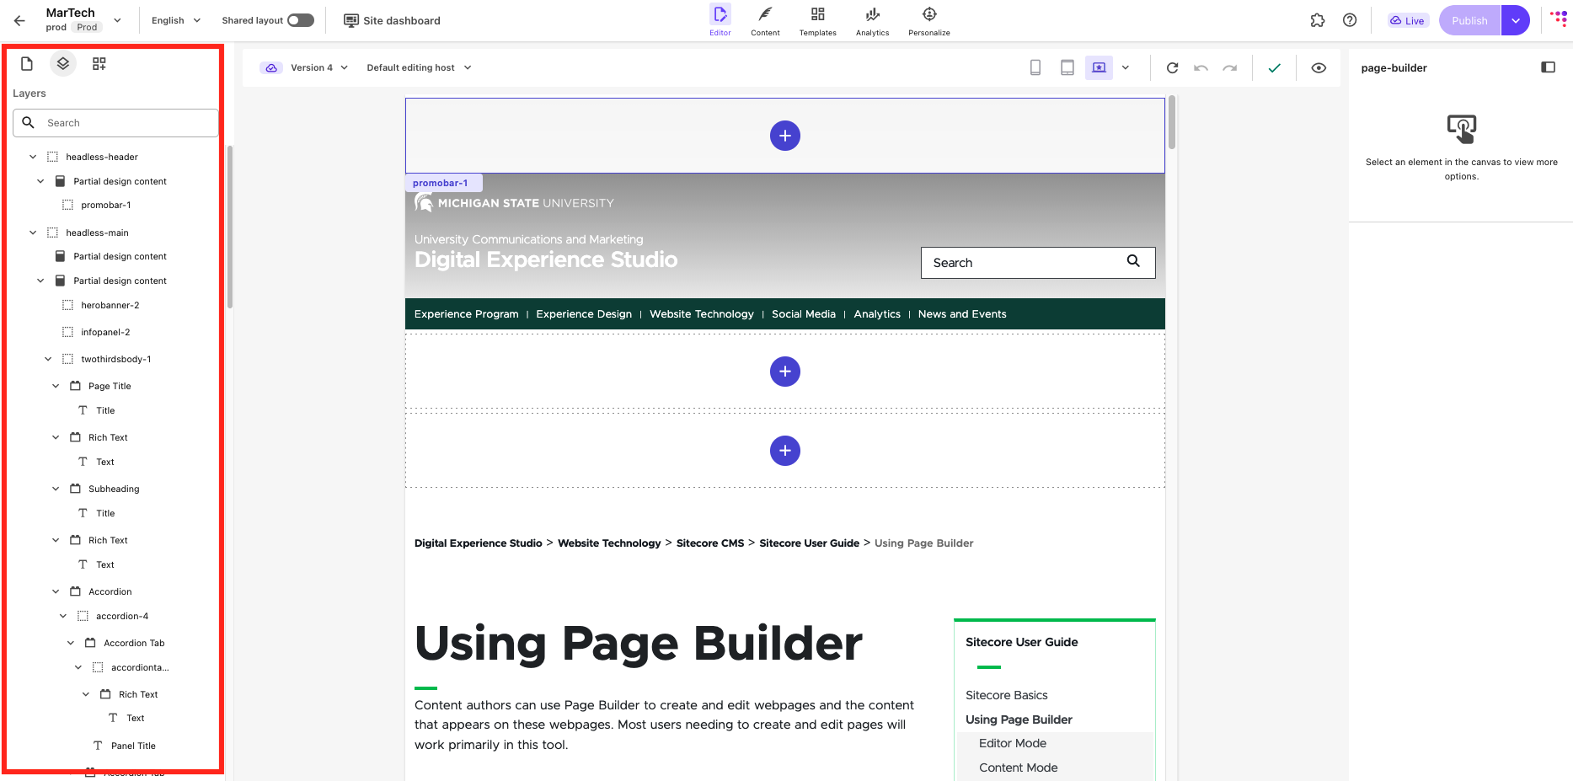Open the Site dashboard
The height and width of the screenshot is (781, 1573).
(392, 20)
